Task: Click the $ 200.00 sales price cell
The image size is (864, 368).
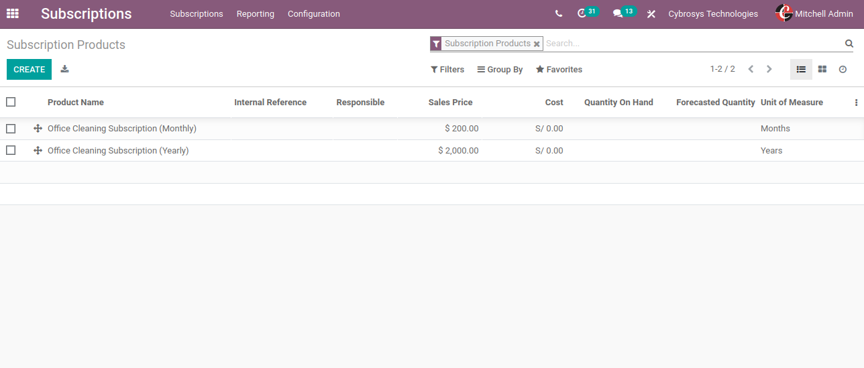Action: (462, 129)
